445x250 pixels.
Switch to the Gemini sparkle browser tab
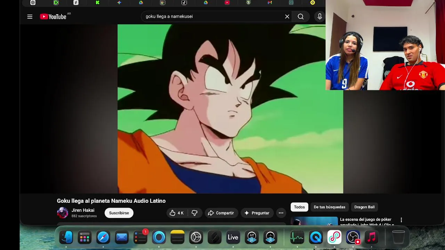click(119, 2)
